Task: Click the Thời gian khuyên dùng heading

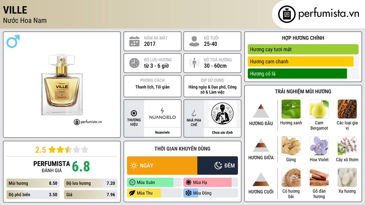Action: (x=182, y=148)
